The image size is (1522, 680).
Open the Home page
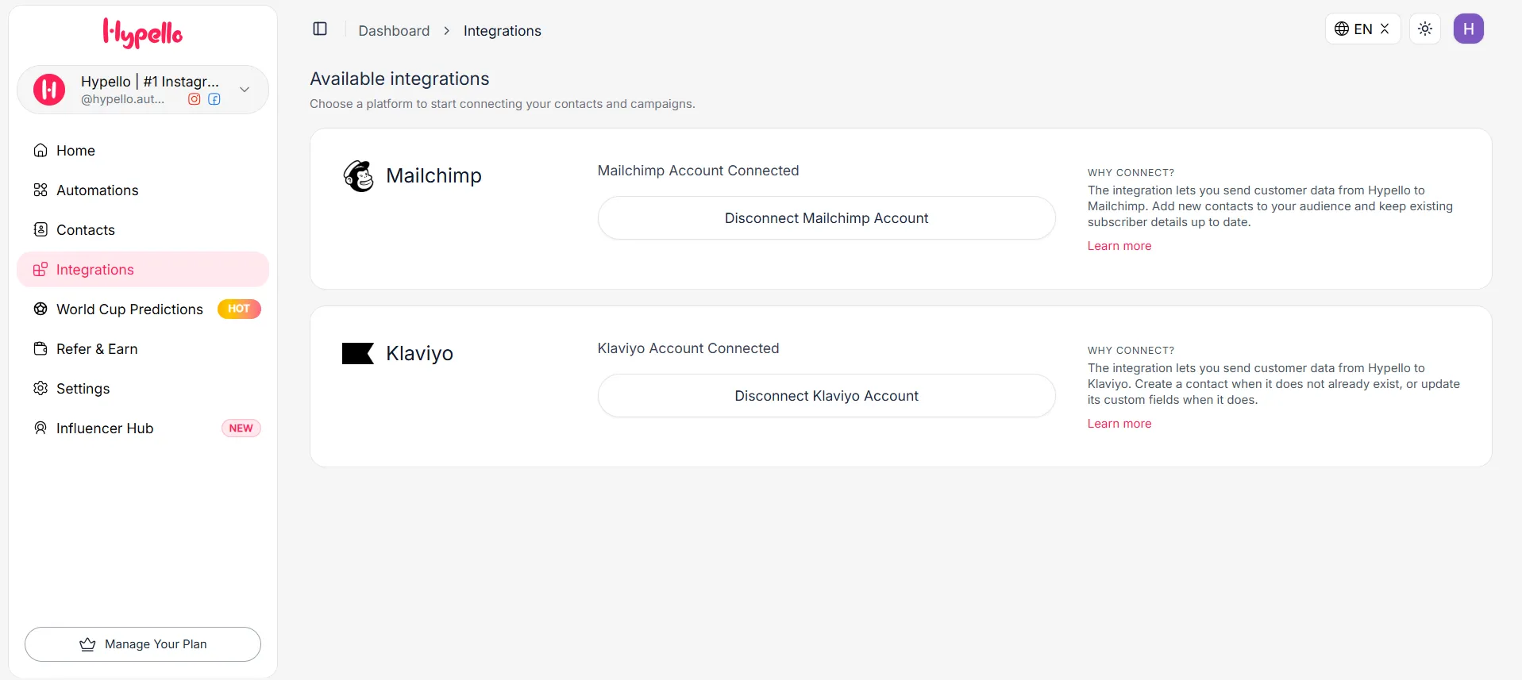pos(143,151)
